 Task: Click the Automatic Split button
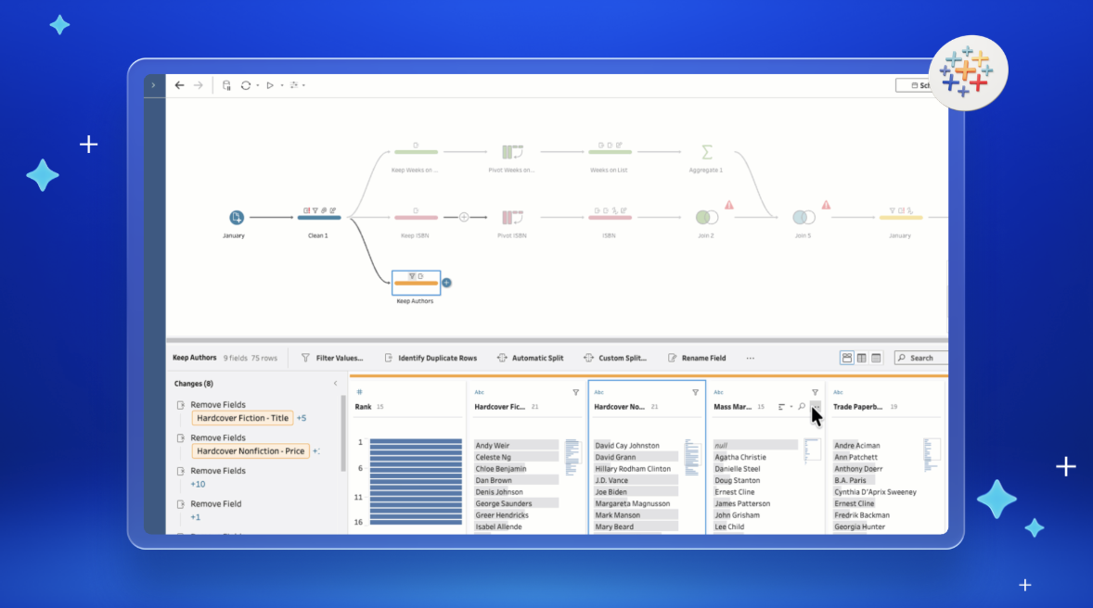[x=530, y=358]
